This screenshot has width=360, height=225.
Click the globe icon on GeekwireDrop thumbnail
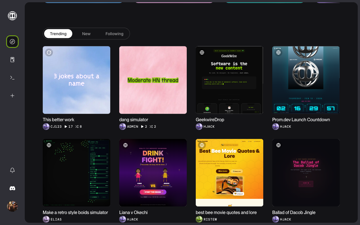click(x=202, y=52)
